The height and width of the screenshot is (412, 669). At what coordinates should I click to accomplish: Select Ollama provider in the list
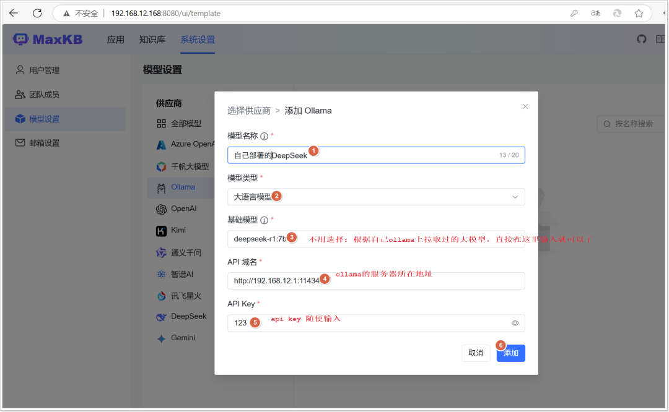pos(181,187)
